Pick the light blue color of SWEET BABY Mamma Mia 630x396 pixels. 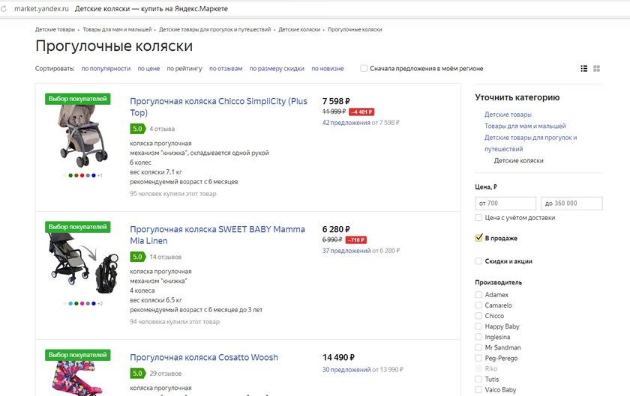[70, 303]
